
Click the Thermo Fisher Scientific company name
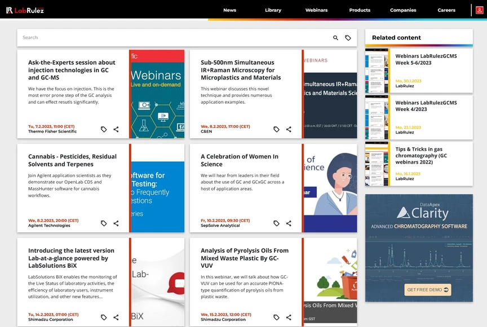click(52, 131)
